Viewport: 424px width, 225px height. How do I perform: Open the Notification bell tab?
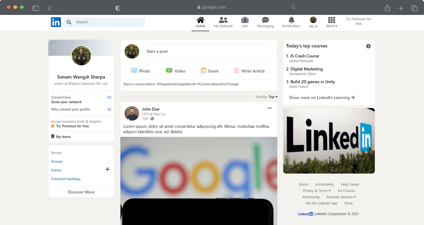(291, 23)
